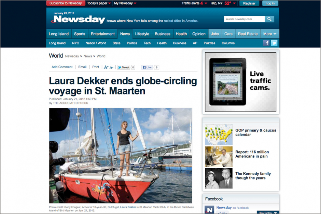Increase article text size with A+
The height and width of the screenshot is (214, 321).
106,67
